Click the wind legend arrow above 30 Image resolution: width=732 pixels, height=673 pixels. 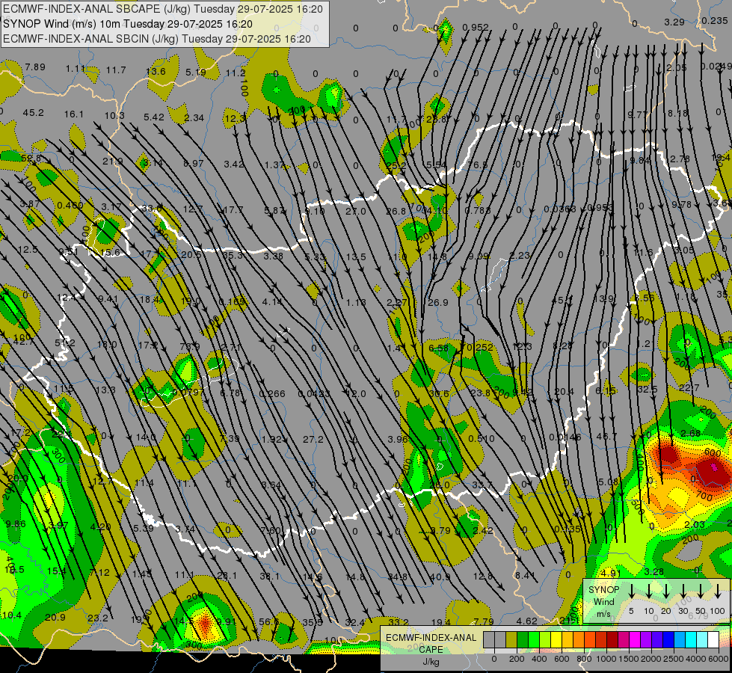click(x=683, y=591)
